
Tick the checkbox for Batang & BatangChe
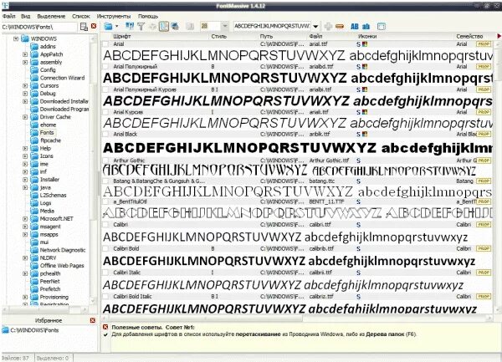[x=105, y=181]
